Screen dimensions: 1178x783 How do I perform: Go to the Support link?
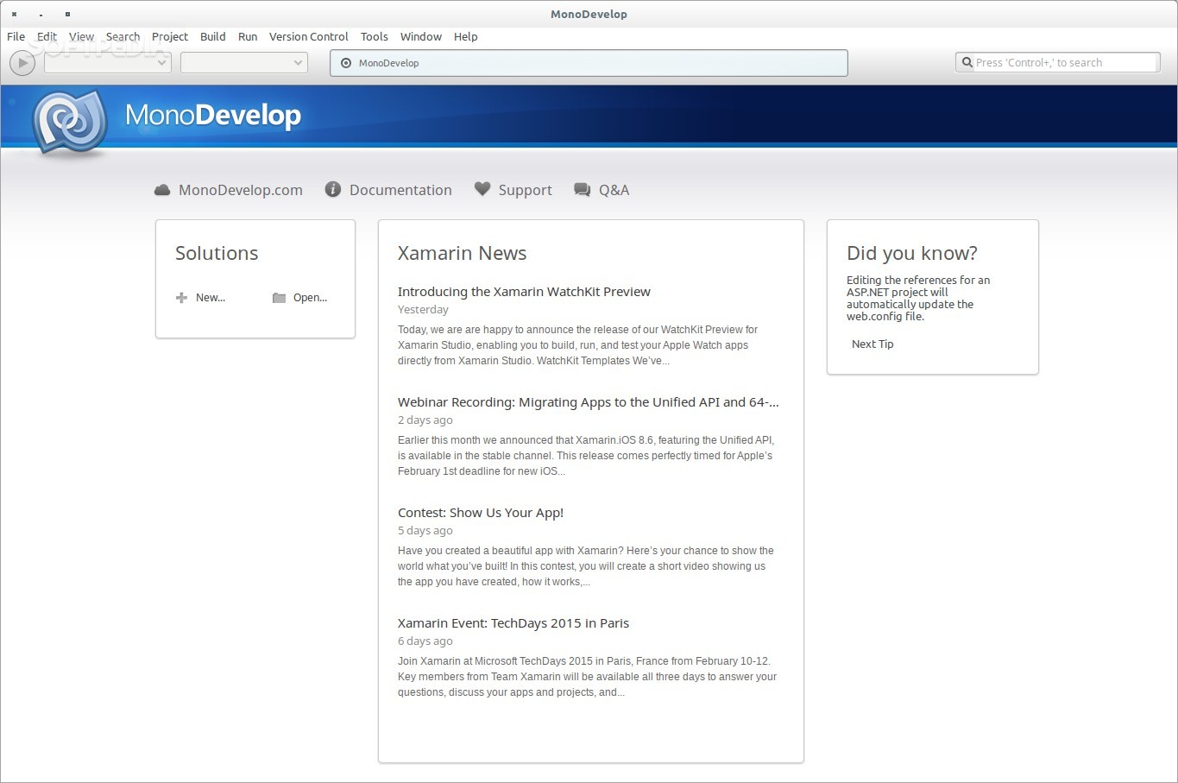pyautogui.click(x=526, y=190)
